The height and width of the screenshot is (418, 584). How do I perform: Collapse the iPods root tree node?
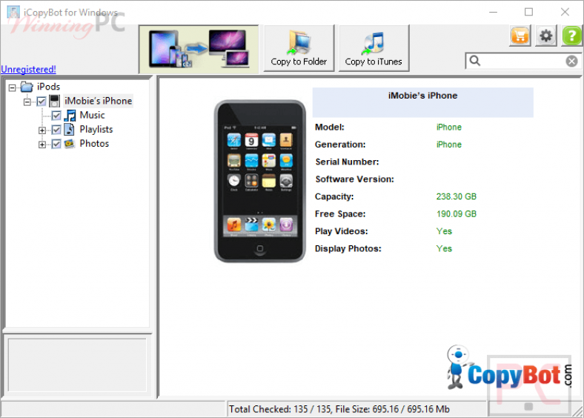click(13, 87)
